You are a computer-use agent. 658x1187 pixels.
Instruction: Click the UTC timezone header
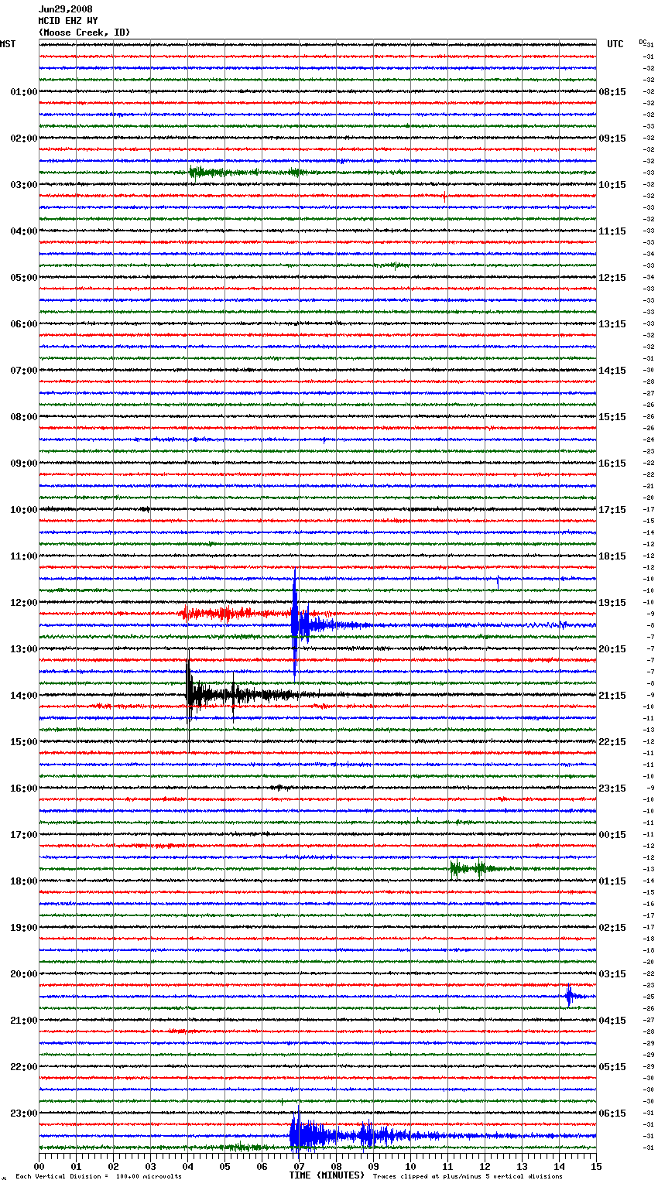[x=615, y=44]
